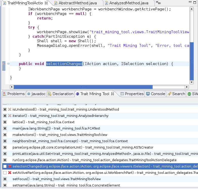Check the selectionChanged method checkbox
This screenshot has width=198, height=189.
[5, 166]
